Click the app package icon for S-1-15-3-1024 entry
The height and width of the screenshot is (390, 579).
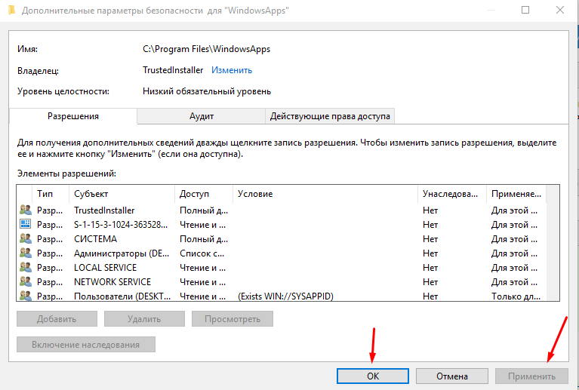(26, 225)
